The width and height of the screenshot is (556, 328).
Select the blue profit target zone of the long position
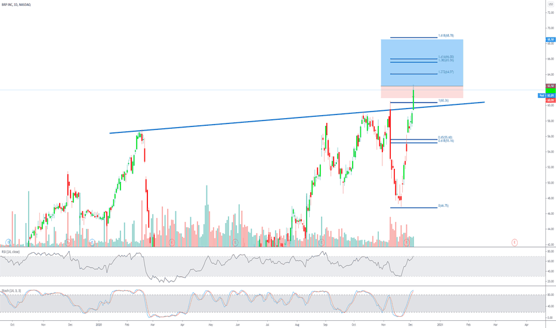click(x=422, y=63)
